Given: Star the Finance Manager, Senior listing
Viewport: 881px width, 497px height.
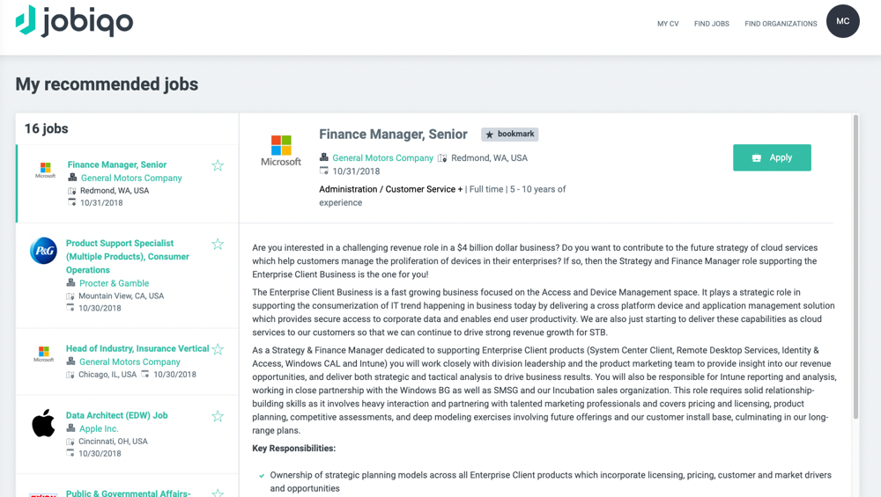Looking at the screenshot, I should pos(218,165).
